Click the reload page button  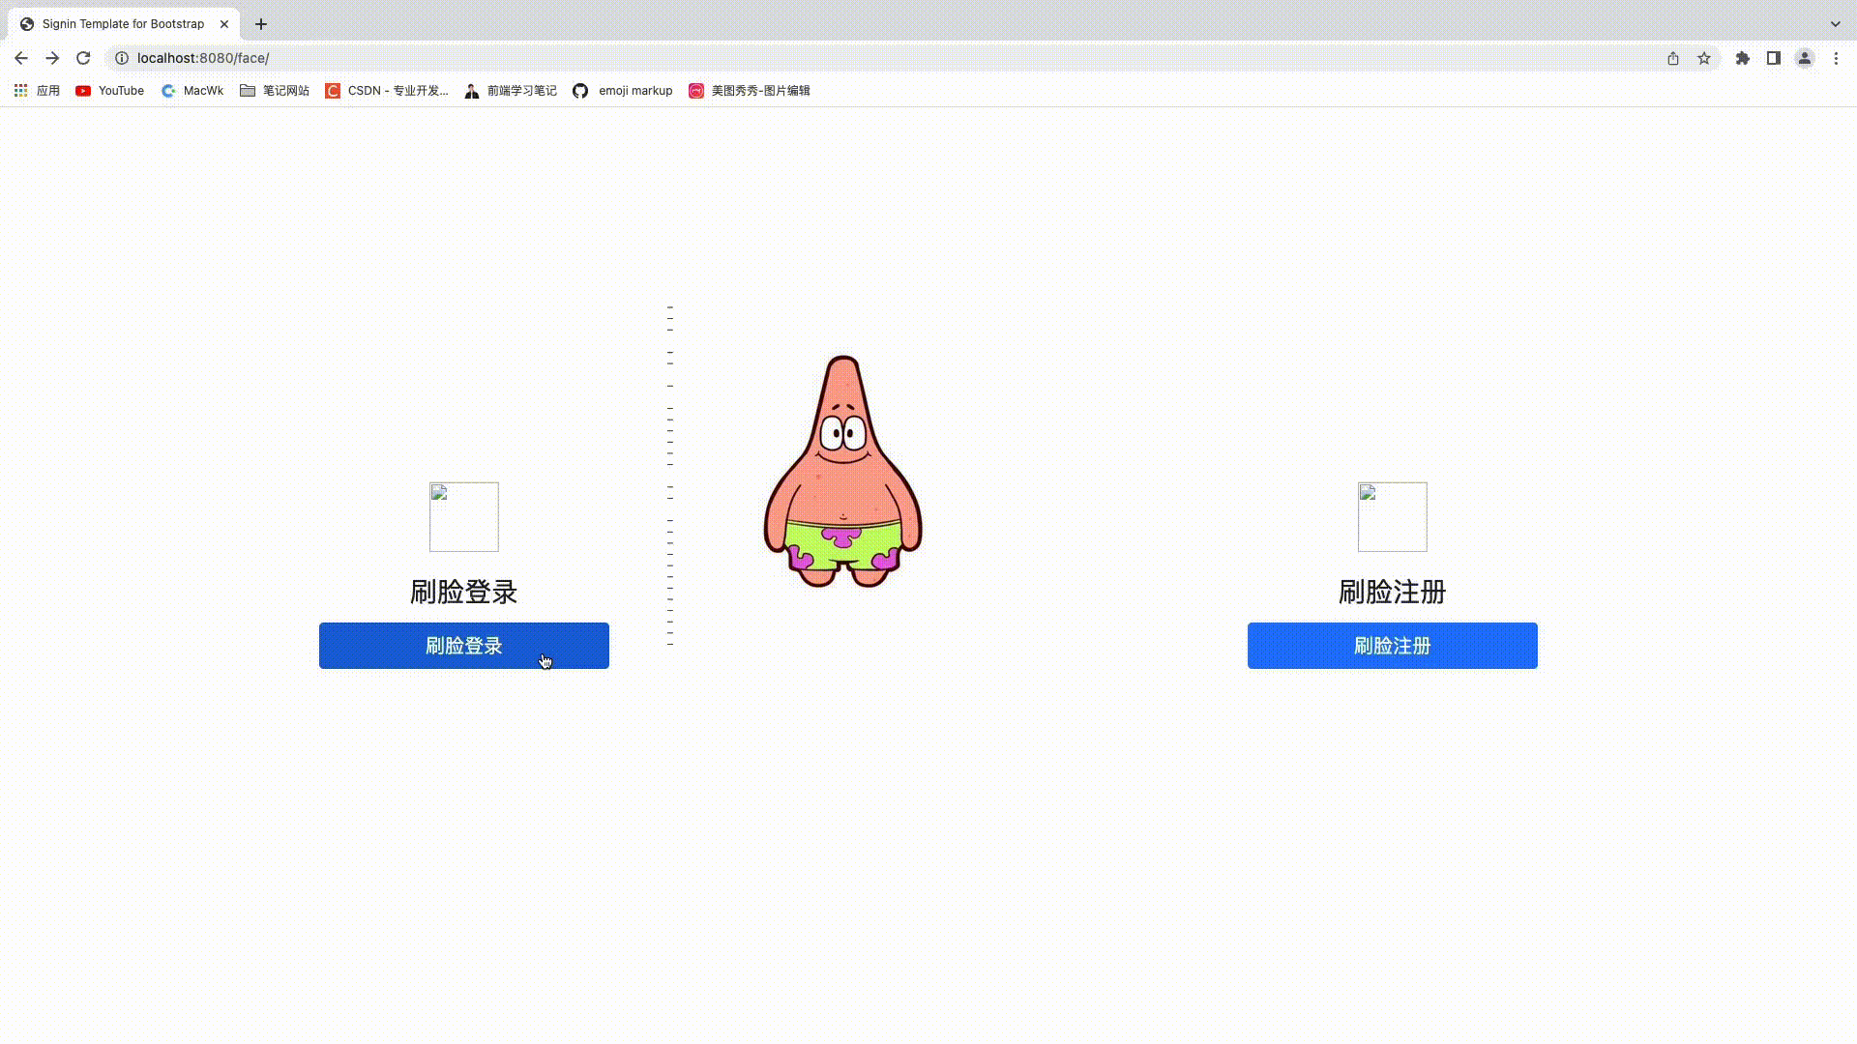[82, 58]
